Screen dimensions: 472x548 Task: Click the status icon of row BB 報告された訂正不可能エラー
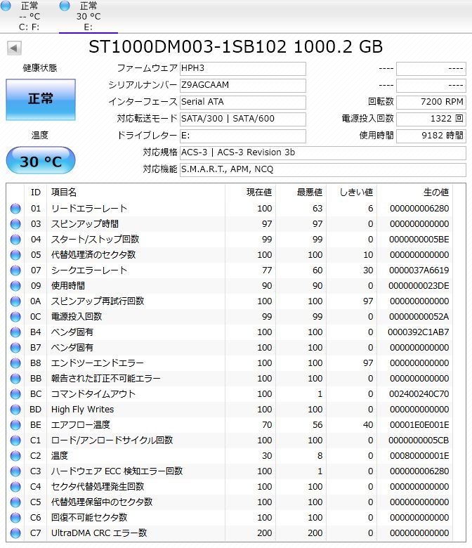(15, 379)
